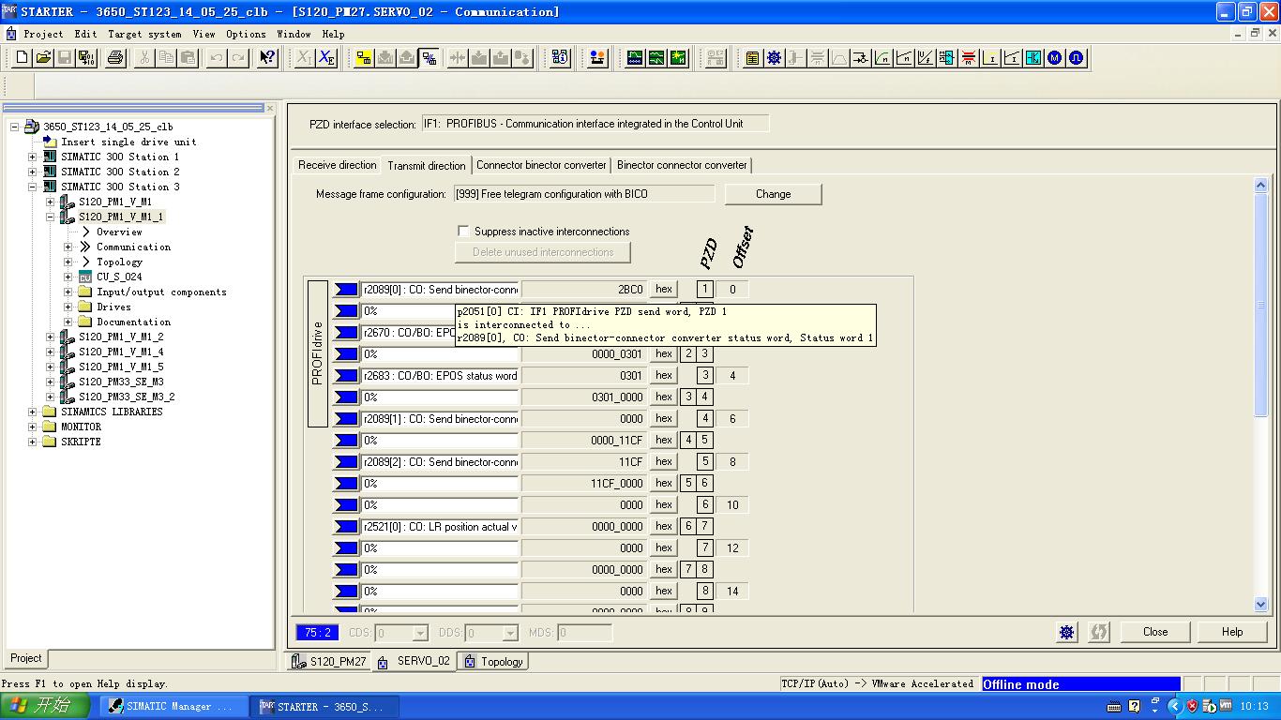1281x720 pixels.
Task: Click the Save and compile icon
Action: (85, 58)
